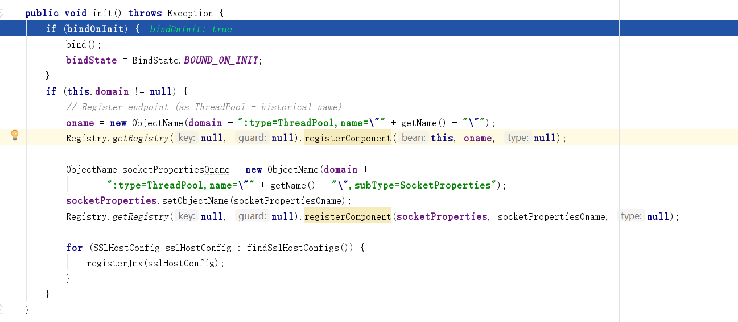
Task: Click the fold end marker at method closing brace
Action: click(x=2, y=310)
